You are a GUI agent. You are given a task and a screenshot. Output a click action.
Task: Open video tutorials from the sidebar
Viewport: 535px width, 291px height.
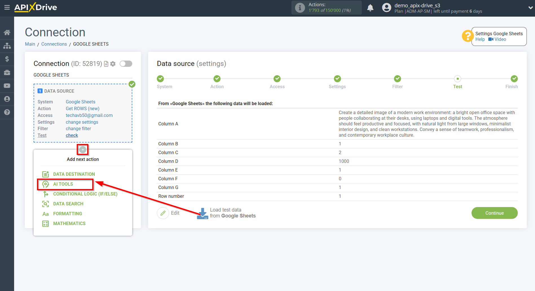pos(7,86)
